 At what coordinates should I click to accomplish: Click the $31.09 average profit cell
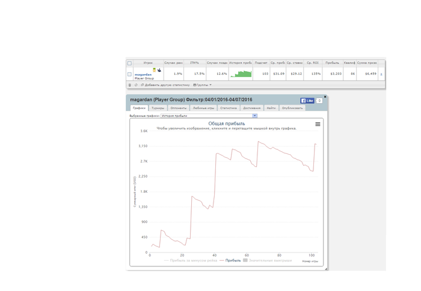click(278, 74)
